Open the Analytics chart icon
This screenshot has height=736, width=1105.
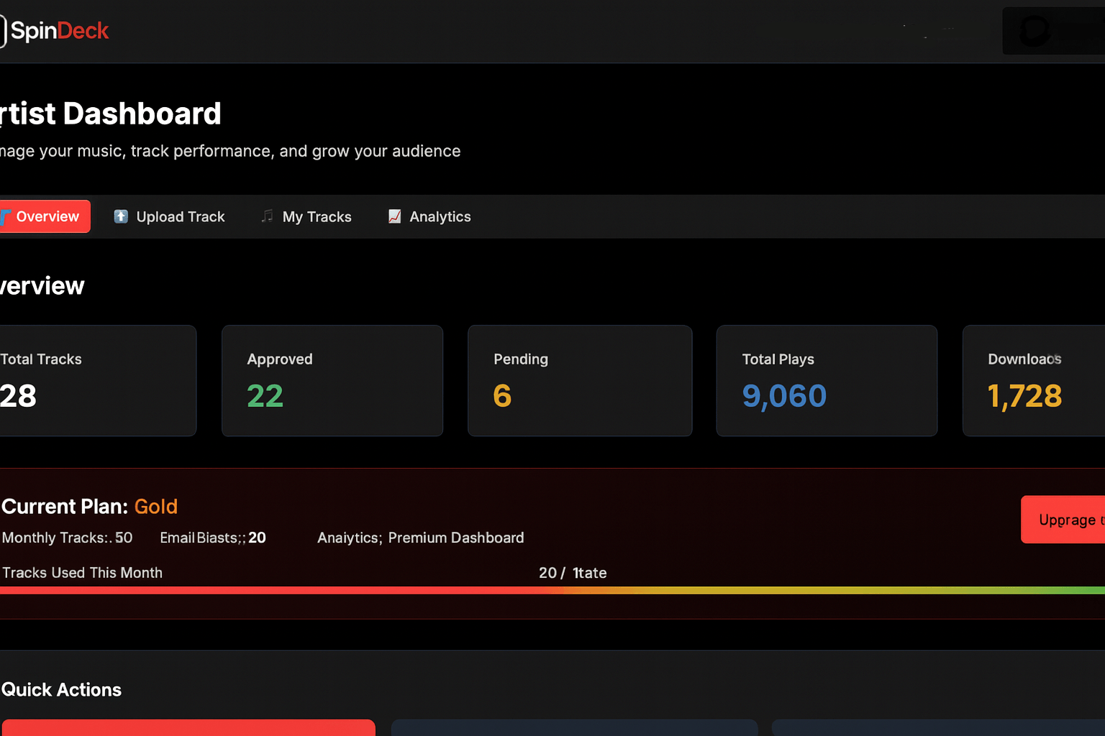394,216
